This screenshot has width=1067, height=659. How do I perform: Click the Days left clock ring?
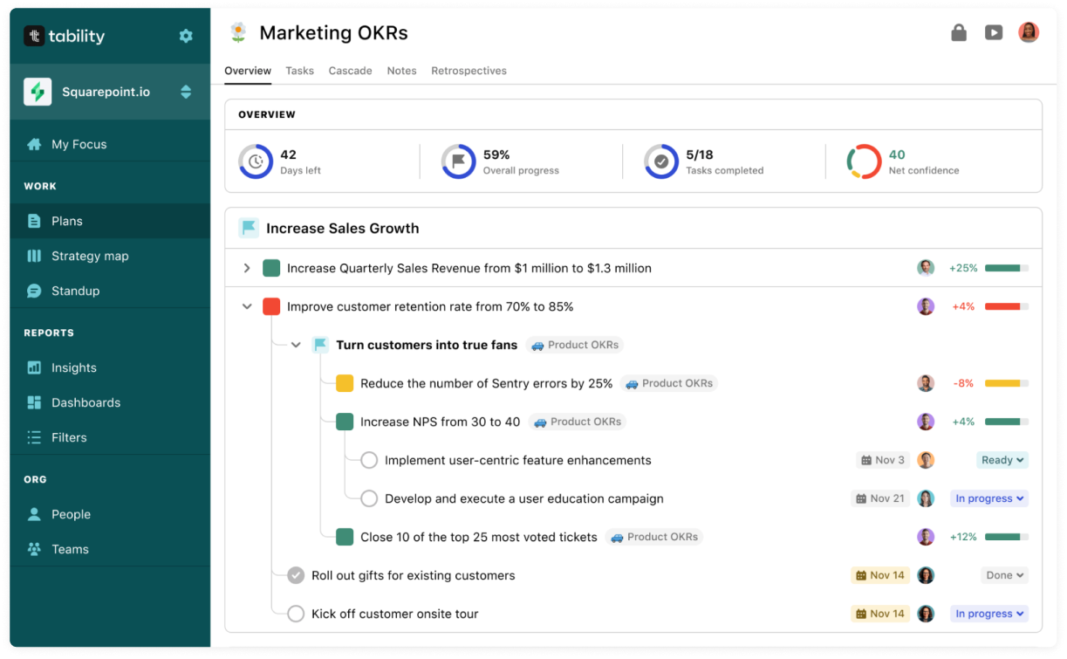coord(256,161)
